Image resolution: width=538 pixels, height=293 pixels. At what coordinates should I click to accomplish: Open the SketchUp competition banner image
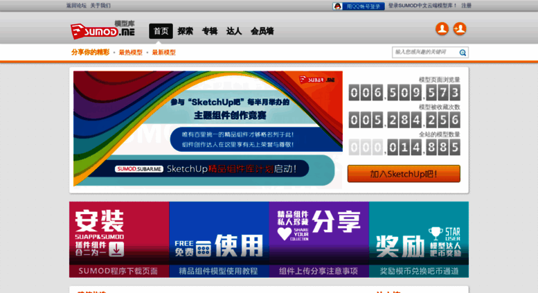point(208,130)
